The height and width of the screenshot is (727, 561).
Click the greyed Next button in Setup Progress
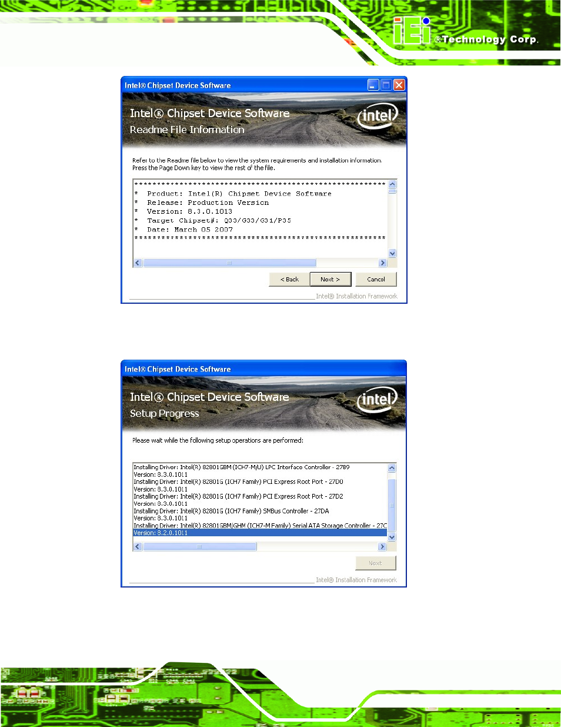(x=375, y=563)
